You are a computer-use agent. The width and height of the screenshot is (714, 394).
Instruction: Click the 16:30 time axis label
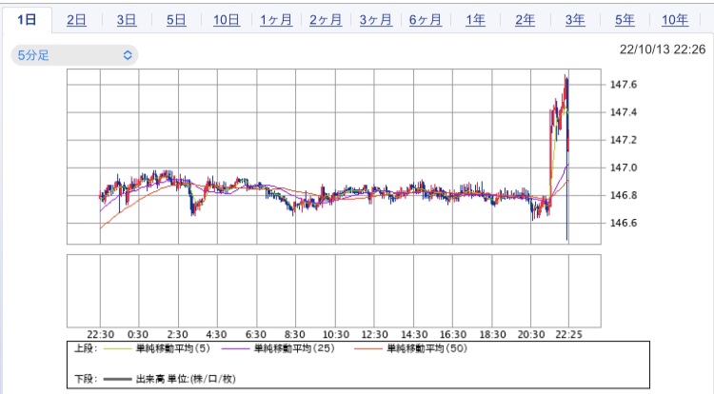(x=453, y=335)
